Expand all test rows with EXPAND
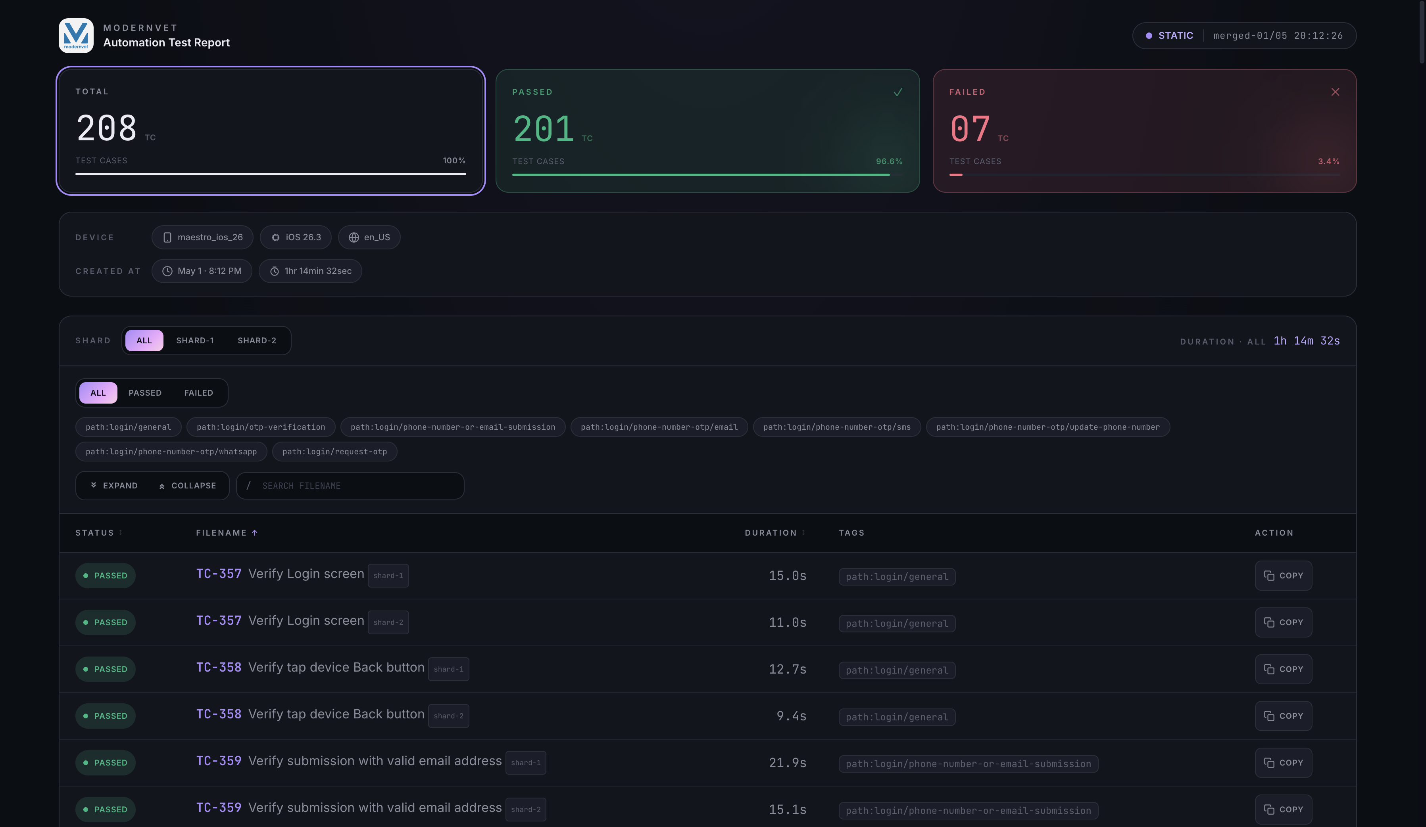This screenshot has height=827, width=1426. [x=114, y=486]
